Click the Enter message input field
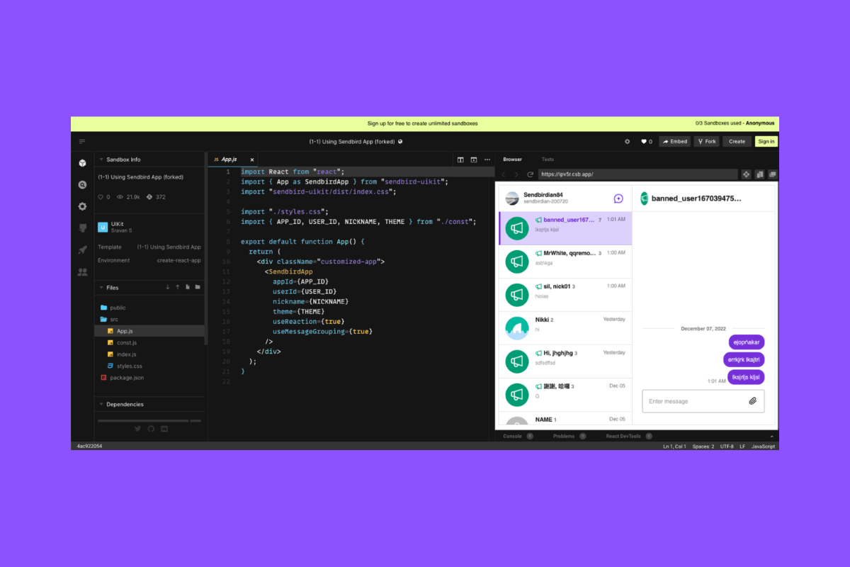Viewport: 850px width, 567px height. coord(703,401)
